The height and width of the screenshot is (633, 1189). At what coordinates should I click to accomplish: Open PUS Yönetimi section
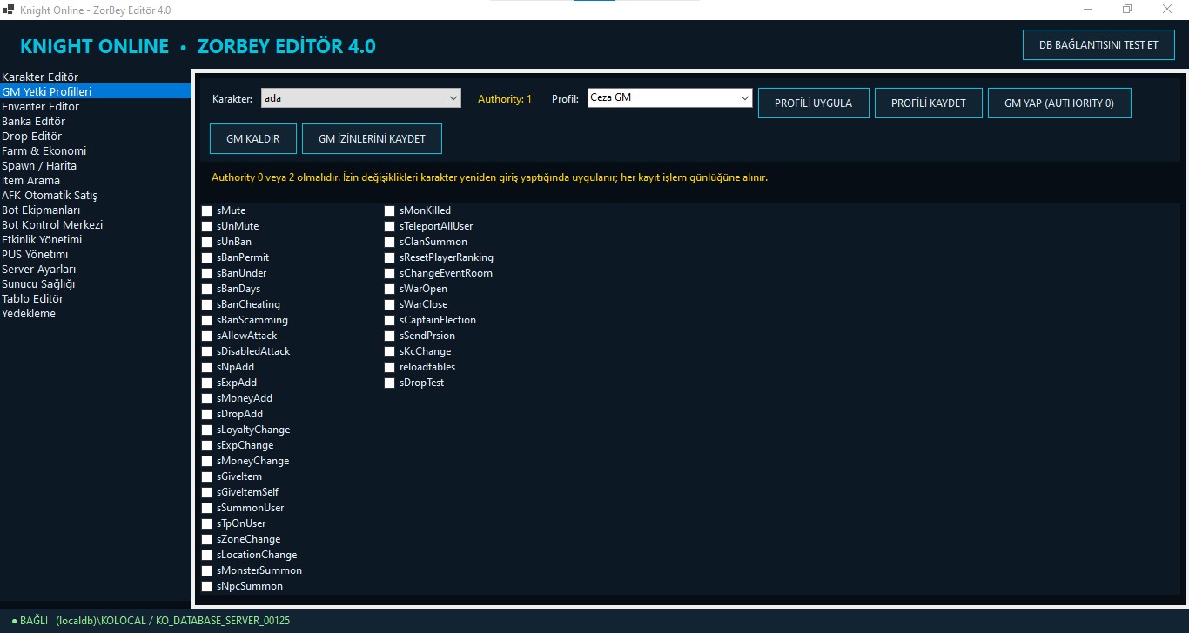point(96,254)
